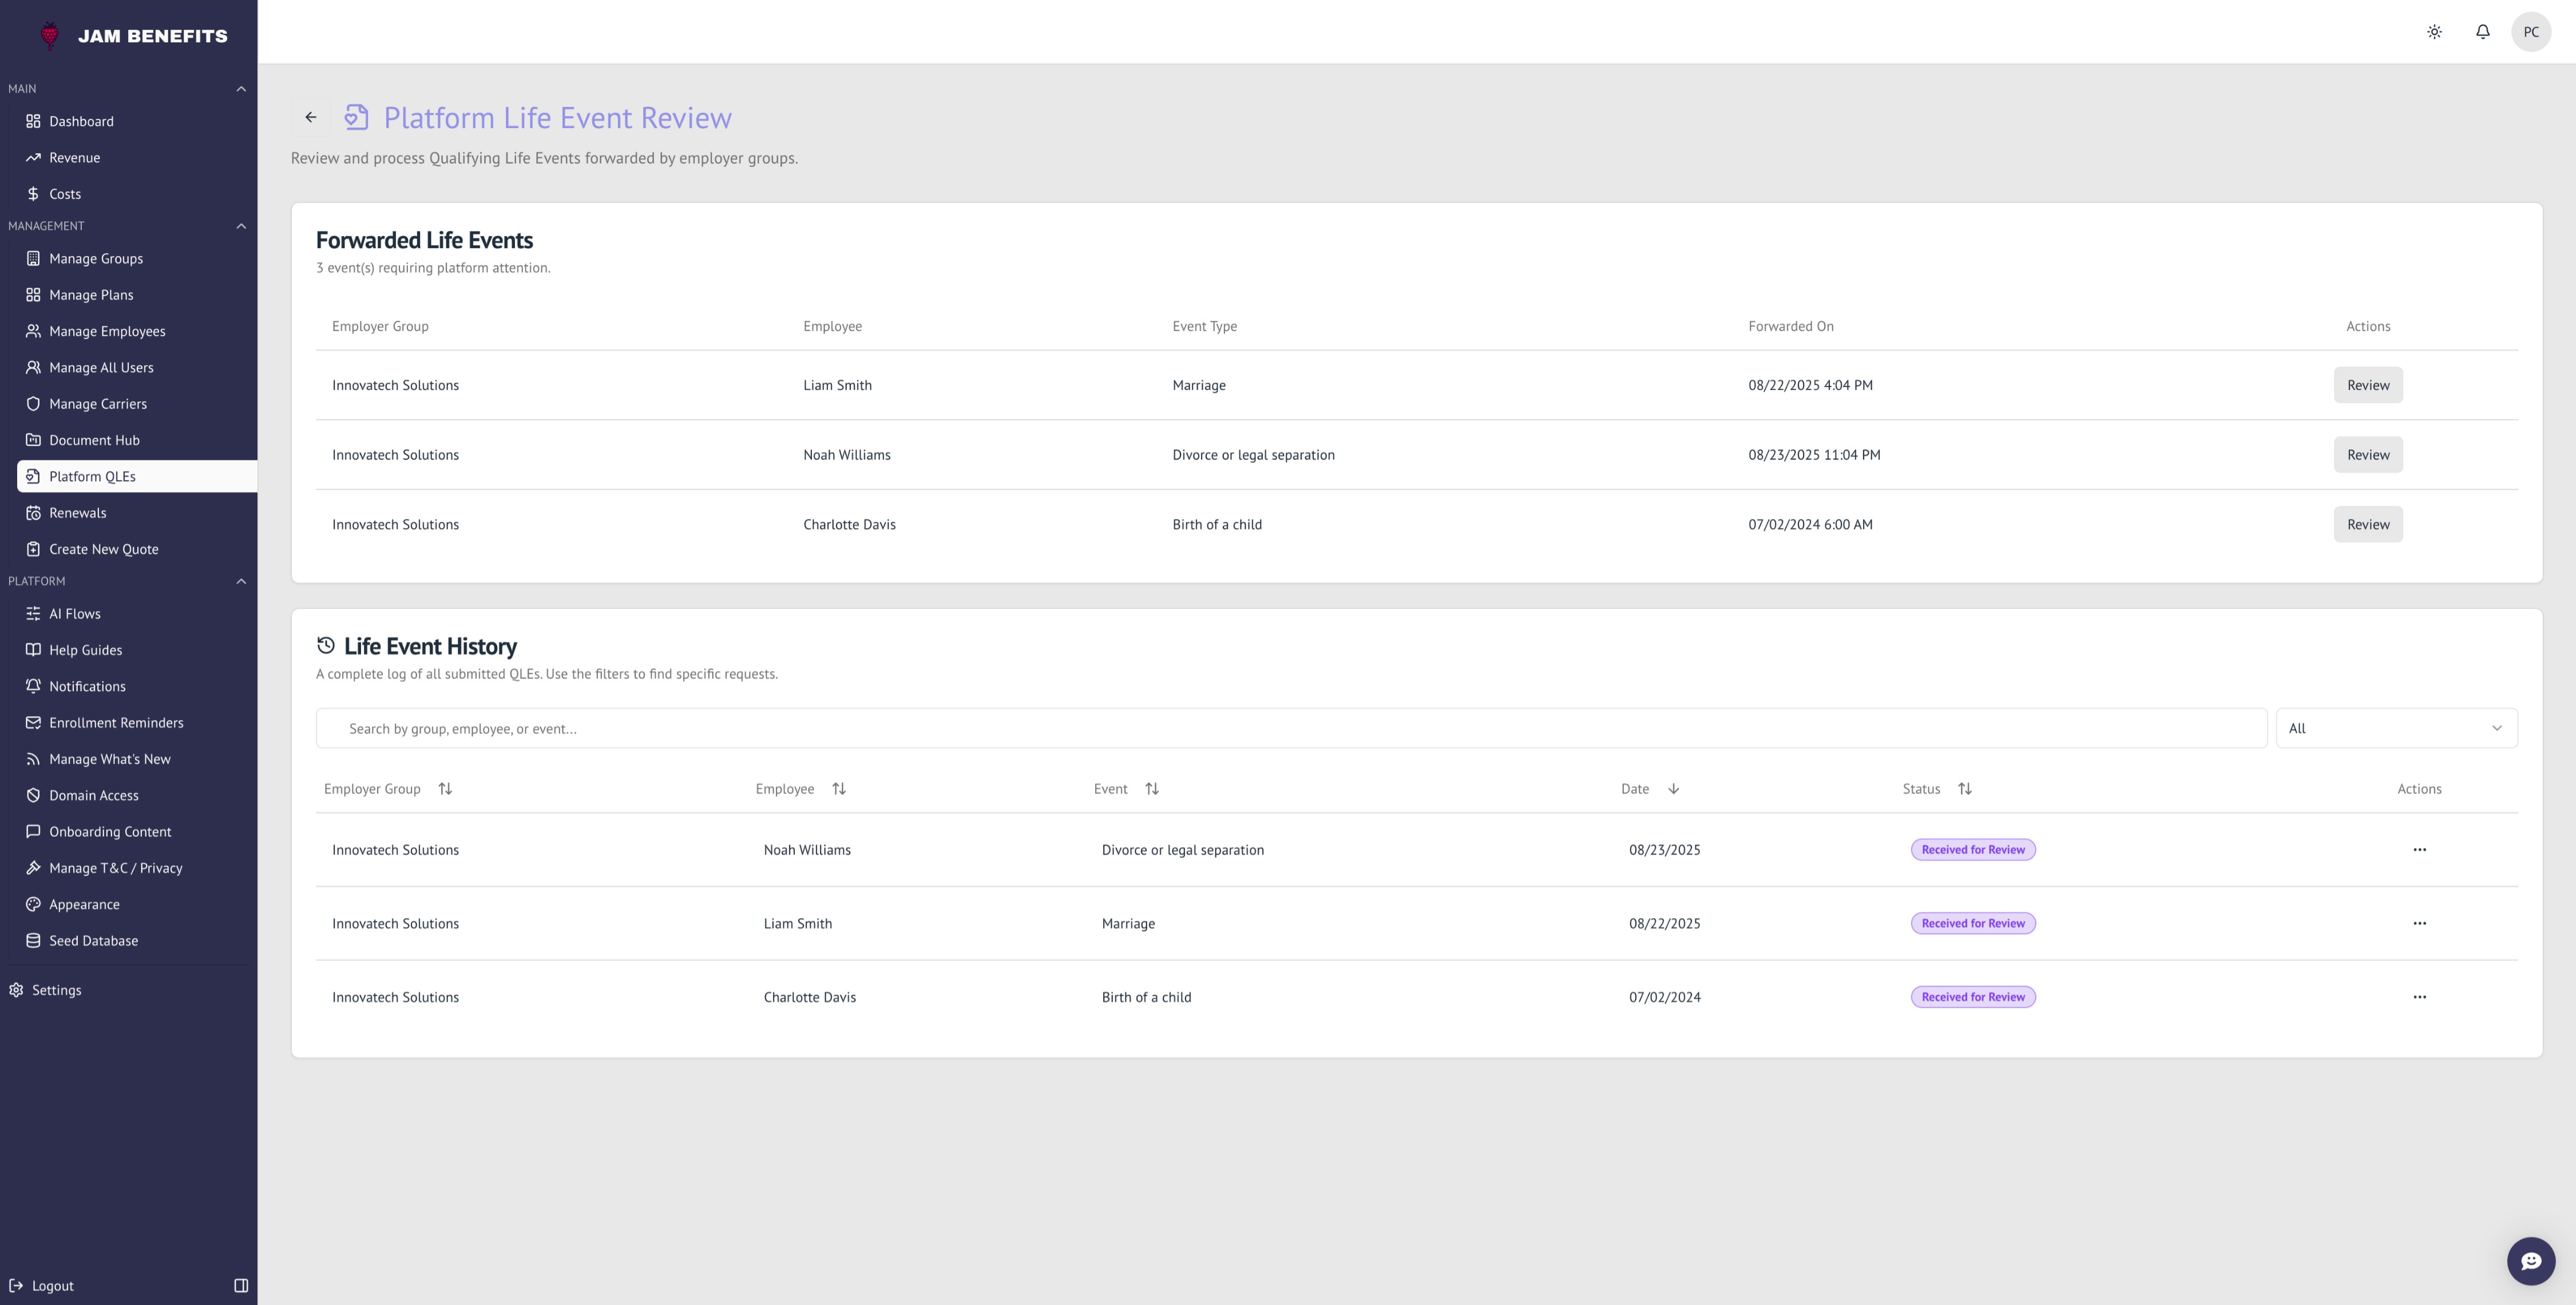Click the back arrow beside the page title
2576x1305 pixels.
click(x=311, y=117)
